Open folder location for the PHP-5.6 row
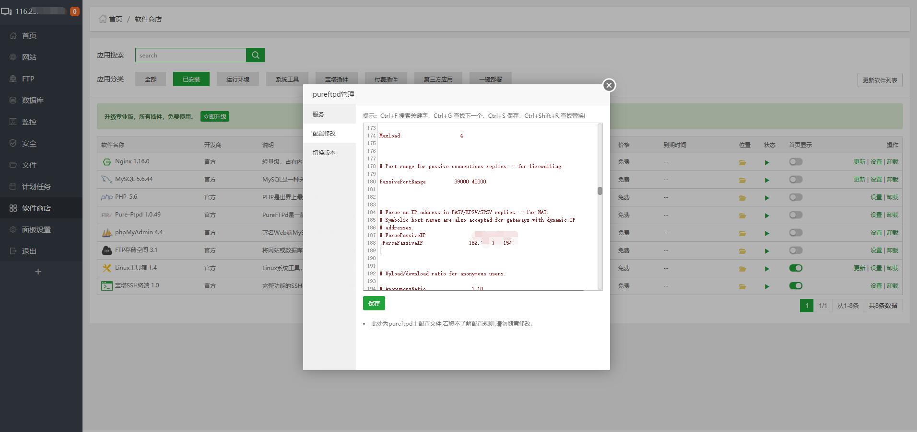Image resolution: width=917 pixels, height=432 pixels. (742, 198)
